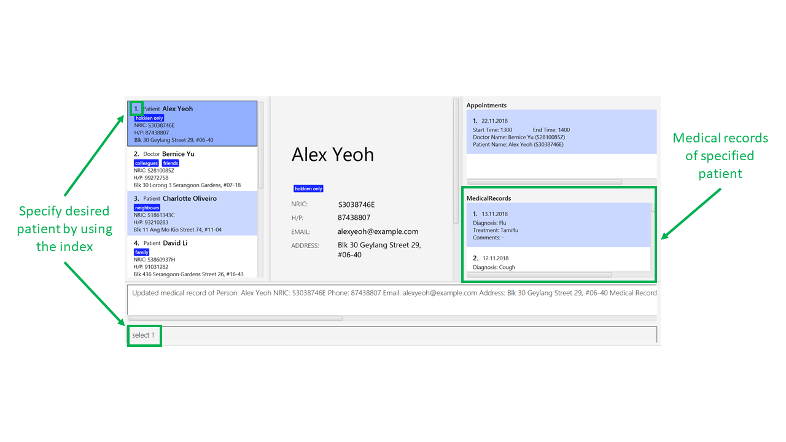
Task: Click the MedicalRecords horizontal scrollbar
Action: (x=540, y=274)
